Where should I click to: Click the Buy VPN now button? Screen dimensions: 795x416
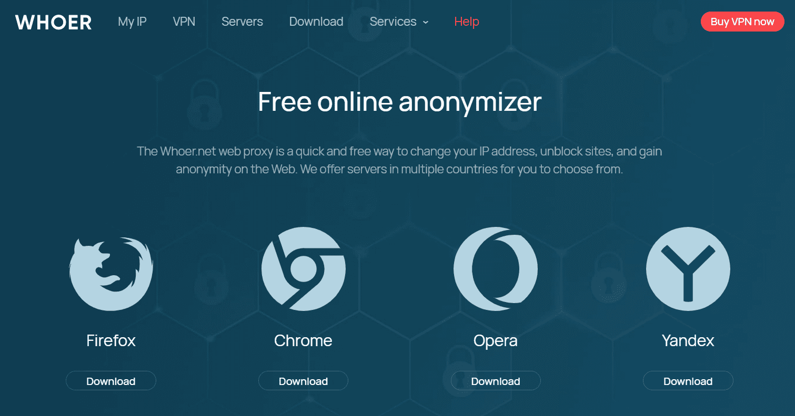click(x=742, y=22)
